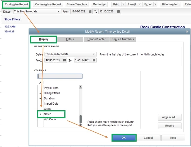
Task: Click the Memorize button
Action: coord(99,4)
